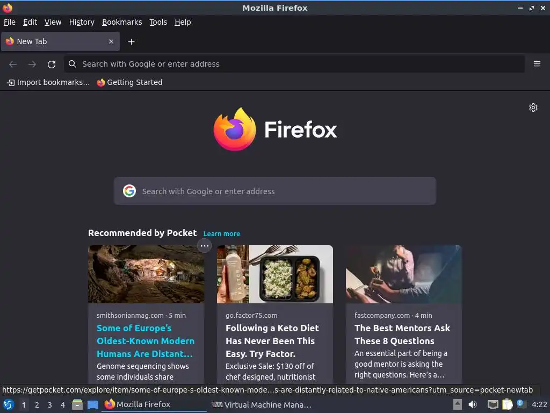Open the keto meal thumbnail image

pos(275,274)
